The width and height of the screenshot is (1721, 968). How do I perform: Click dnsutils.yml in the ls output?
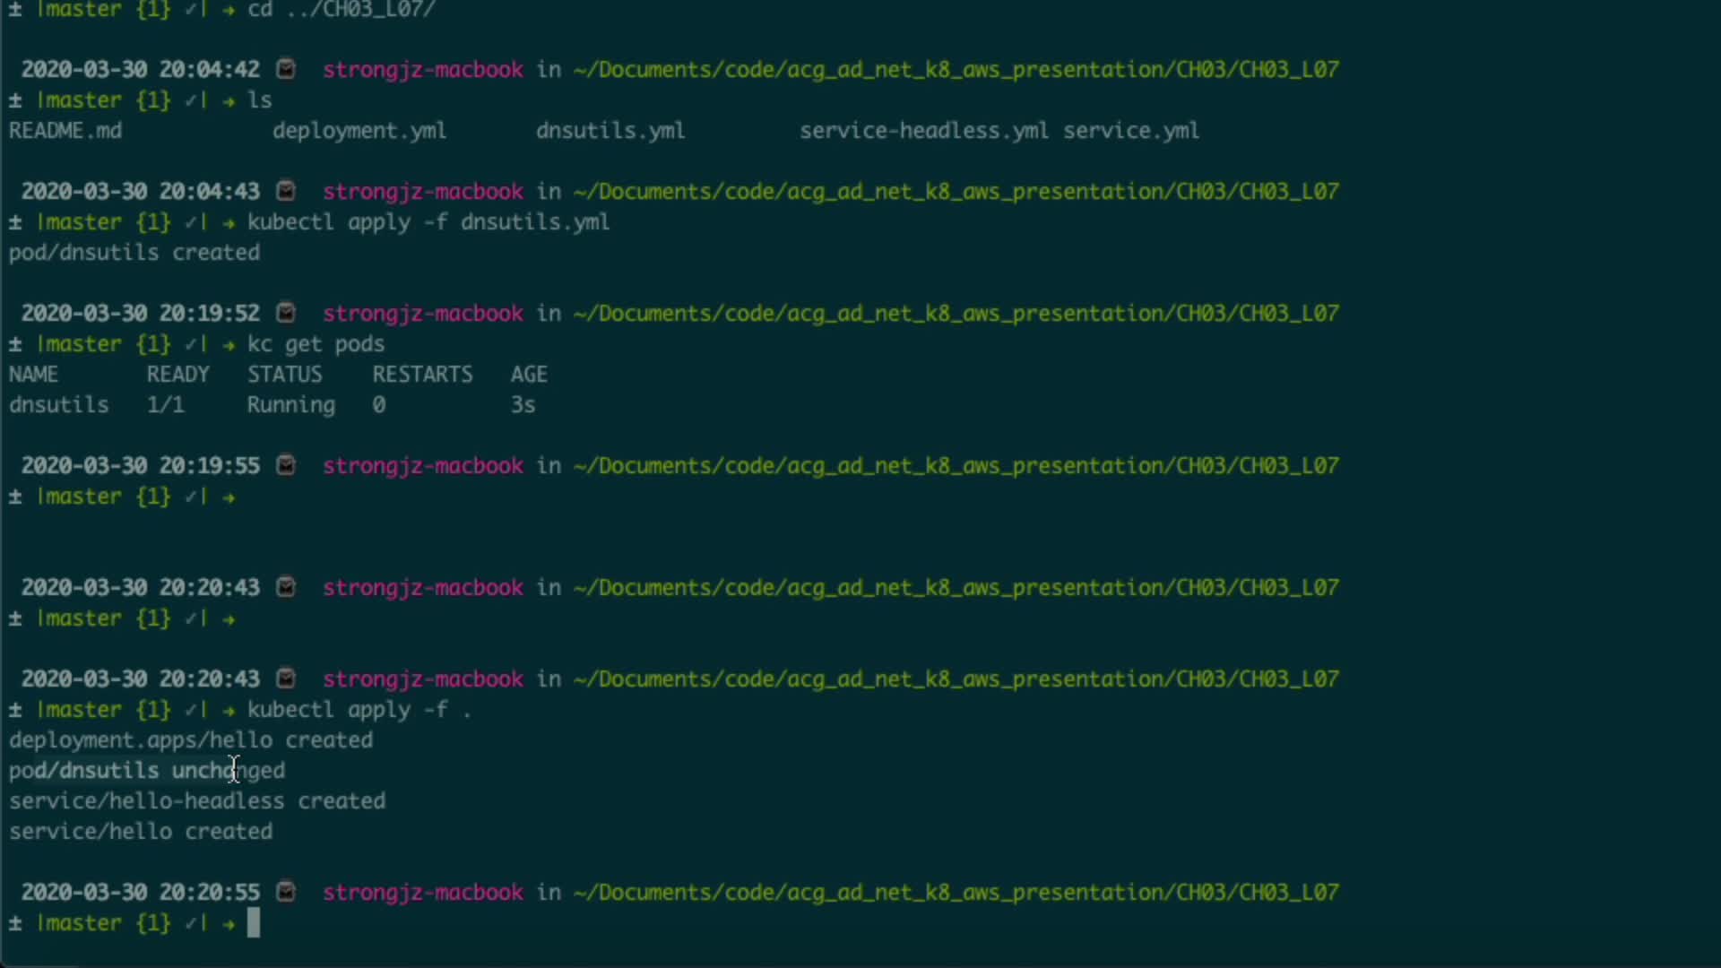click(610, 131)
